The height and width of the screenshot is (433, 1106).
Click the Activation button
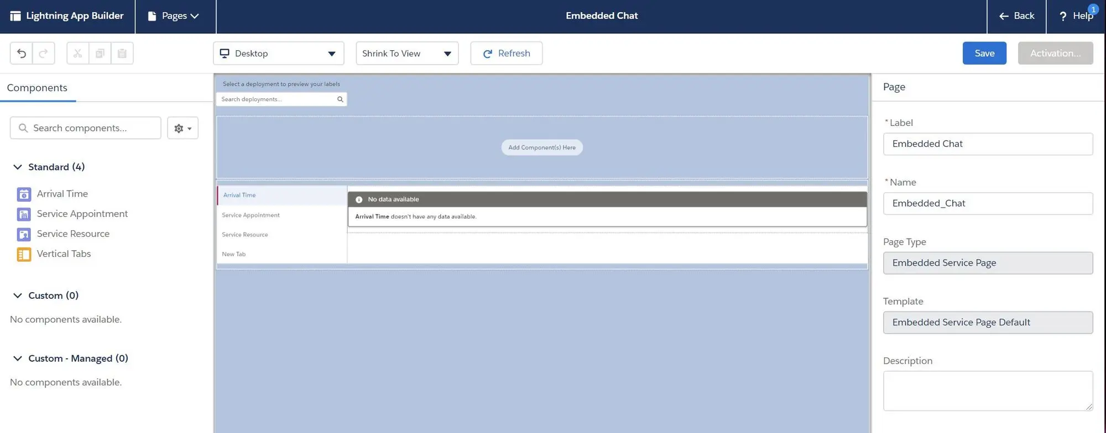tap(1055, 53)
